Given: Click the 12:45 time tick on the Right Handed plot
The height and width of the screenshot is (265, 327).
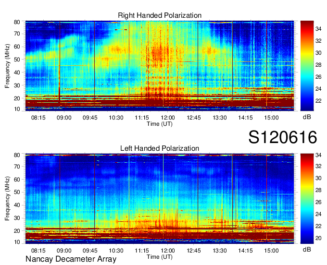Looking at the screenshot, I should (194, 118).
